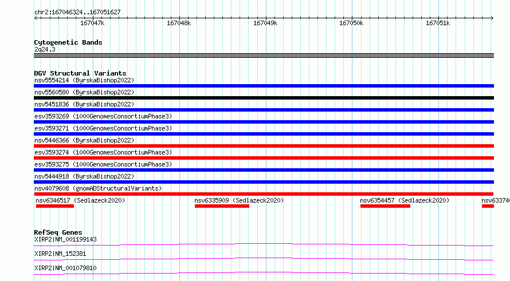
Task: Click the Cytogenetic Bands track title
Action: click(68, 42)
